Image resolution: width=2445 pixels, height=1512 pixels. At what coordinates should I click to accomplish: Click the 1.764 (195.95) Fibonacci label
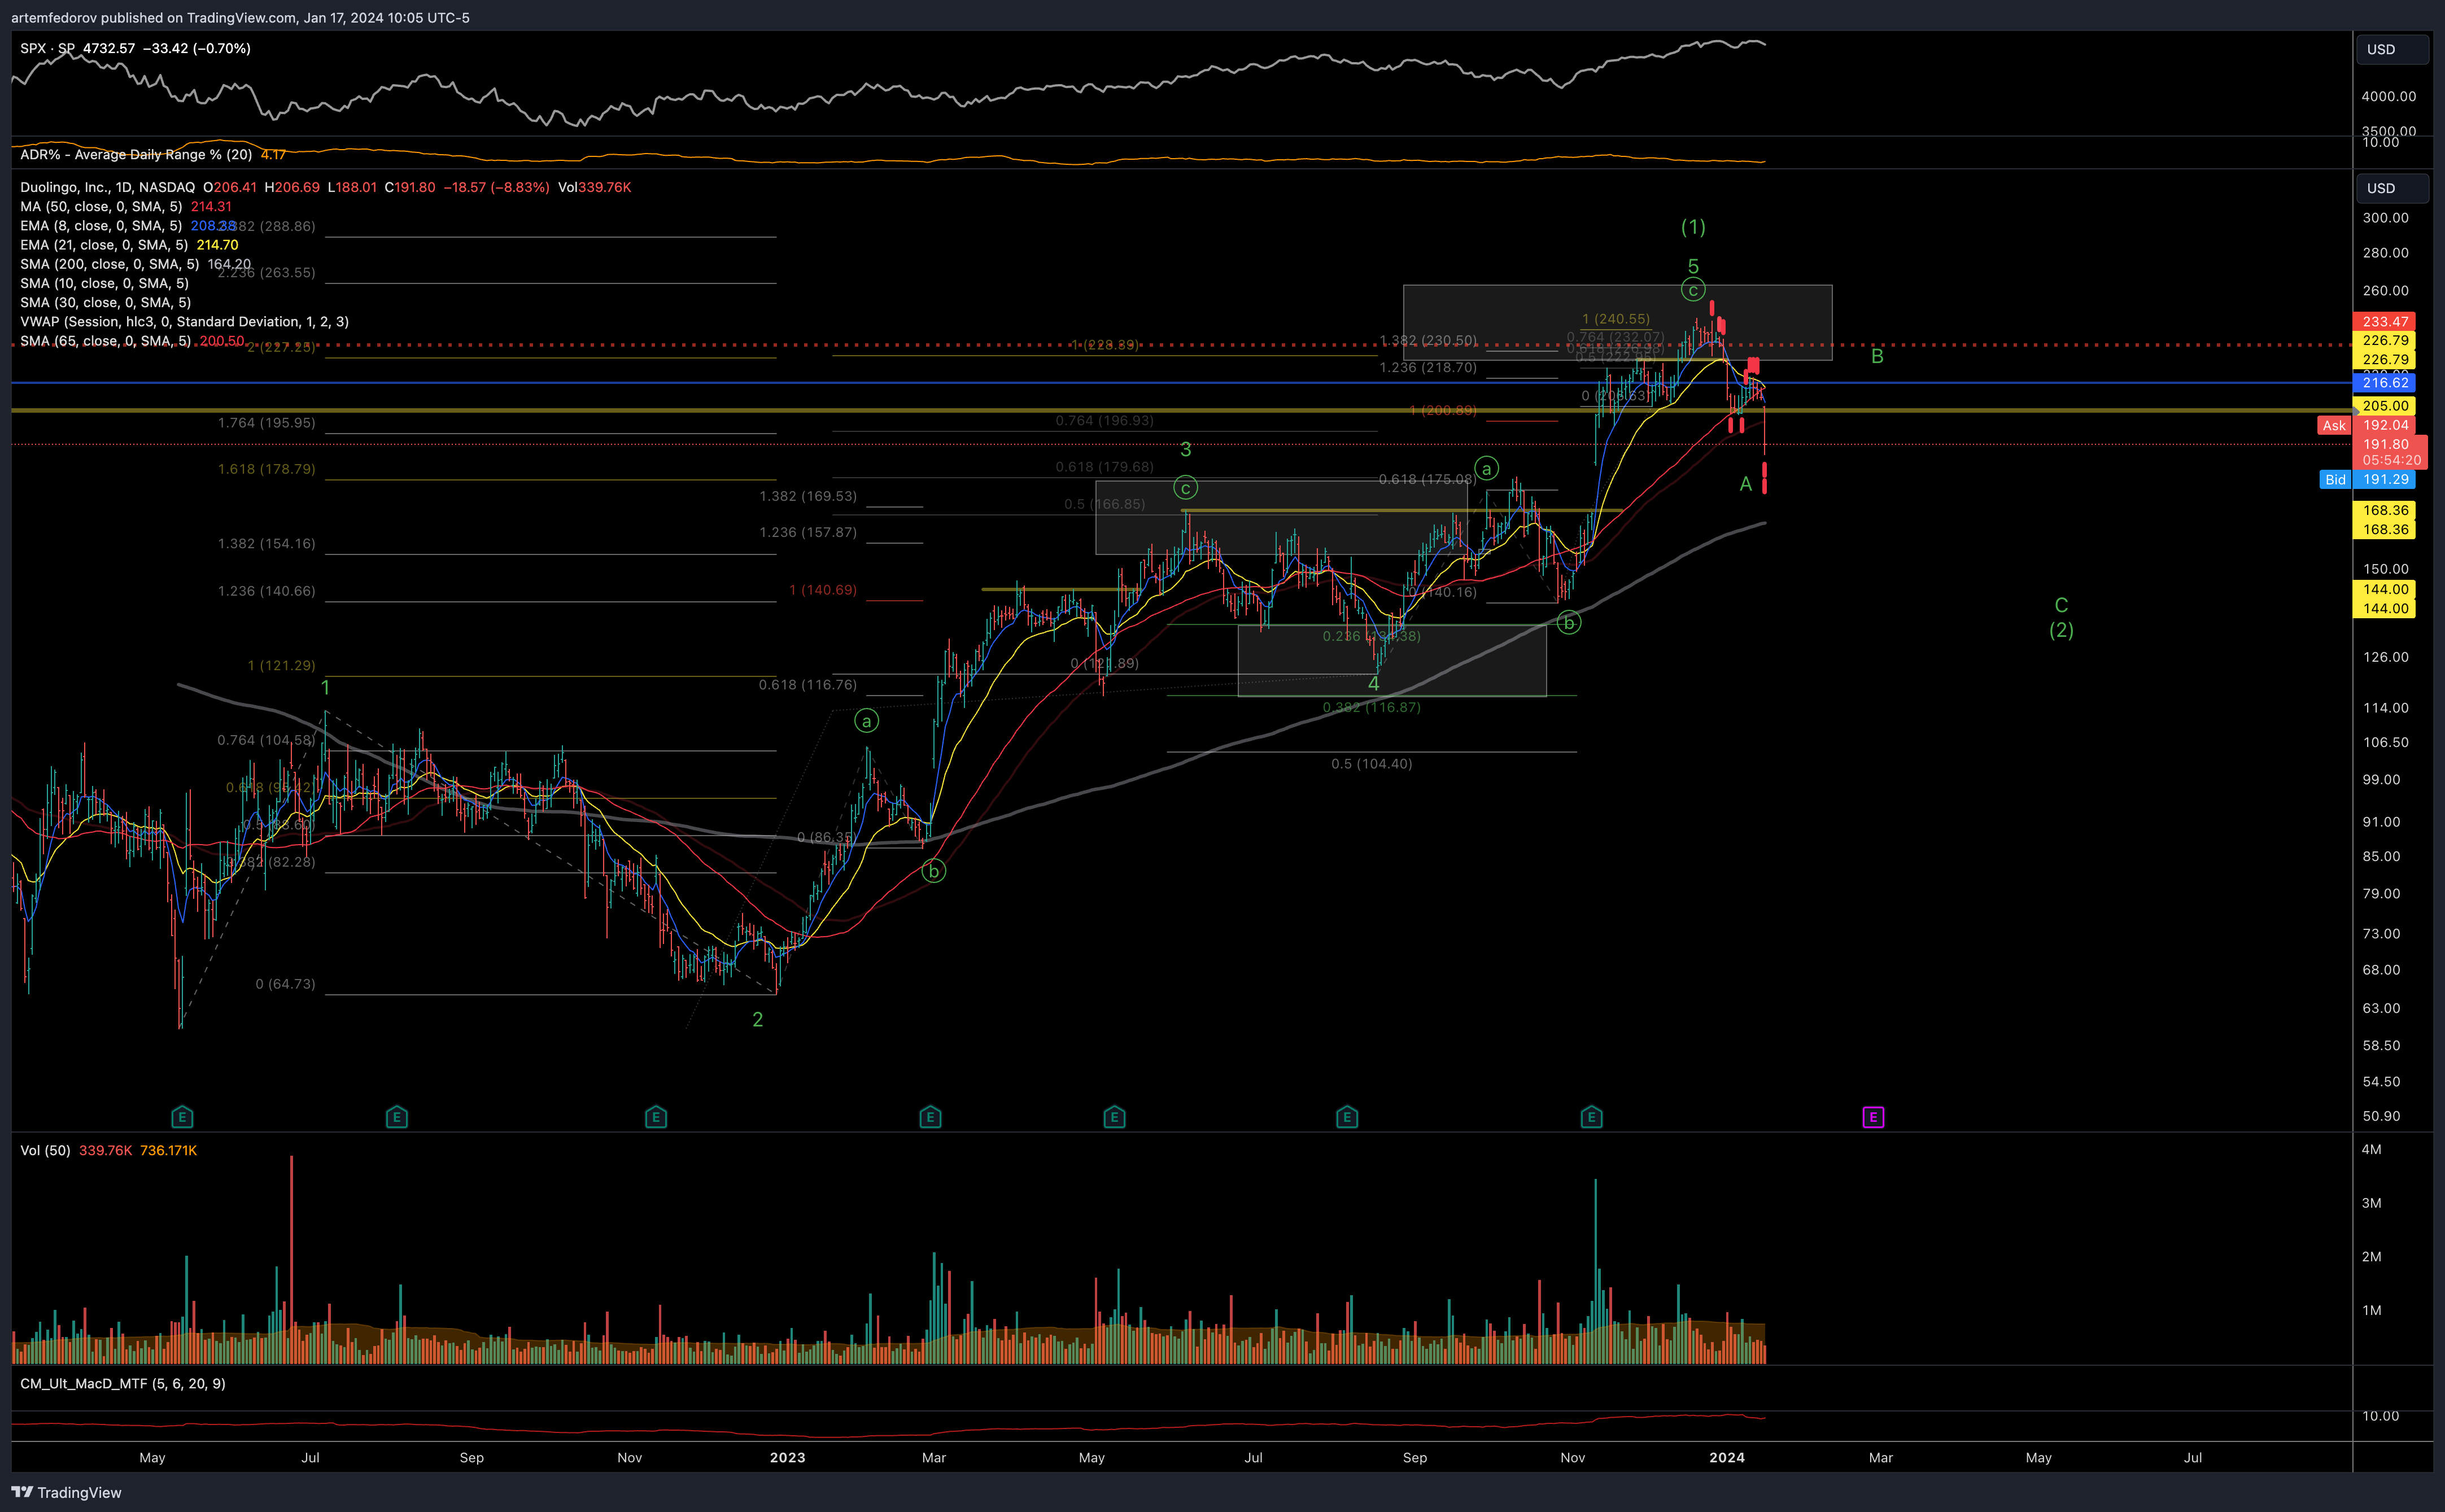(x=266, y=423)
